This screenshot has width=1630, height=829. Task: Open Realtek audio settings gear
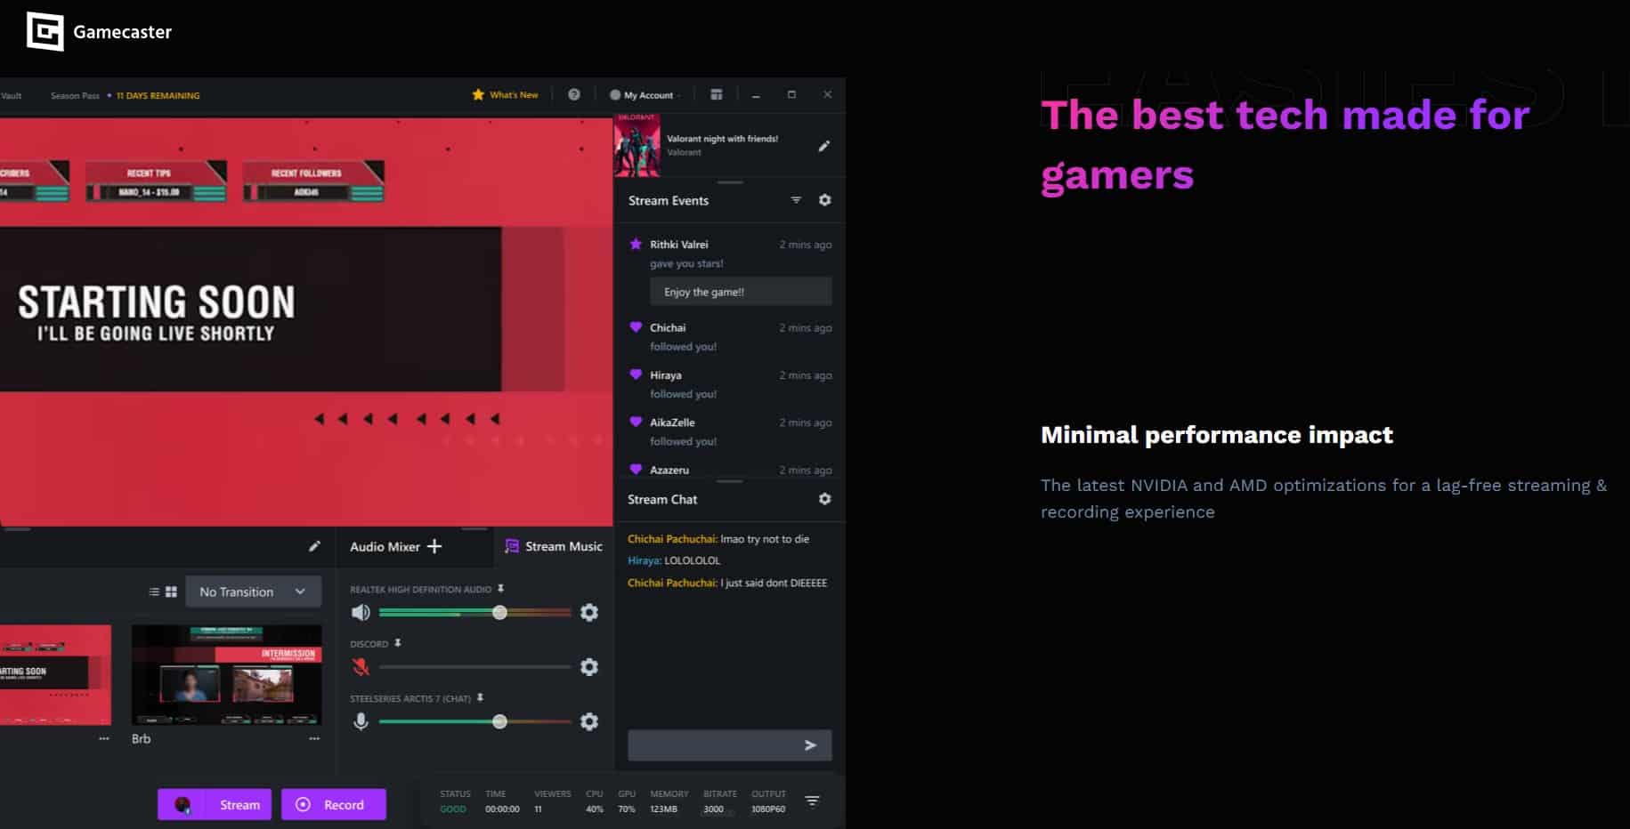pyautogui.click(x=589, y=612)
